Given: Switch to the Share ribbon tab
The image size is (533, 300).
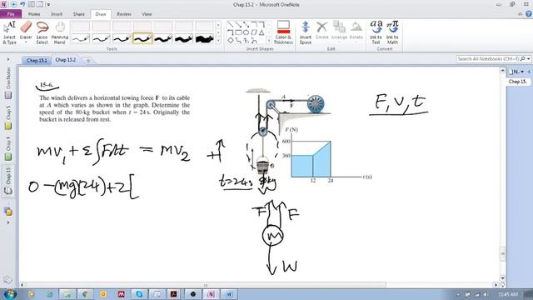Looking at the screenshot, I should point(78,14).
